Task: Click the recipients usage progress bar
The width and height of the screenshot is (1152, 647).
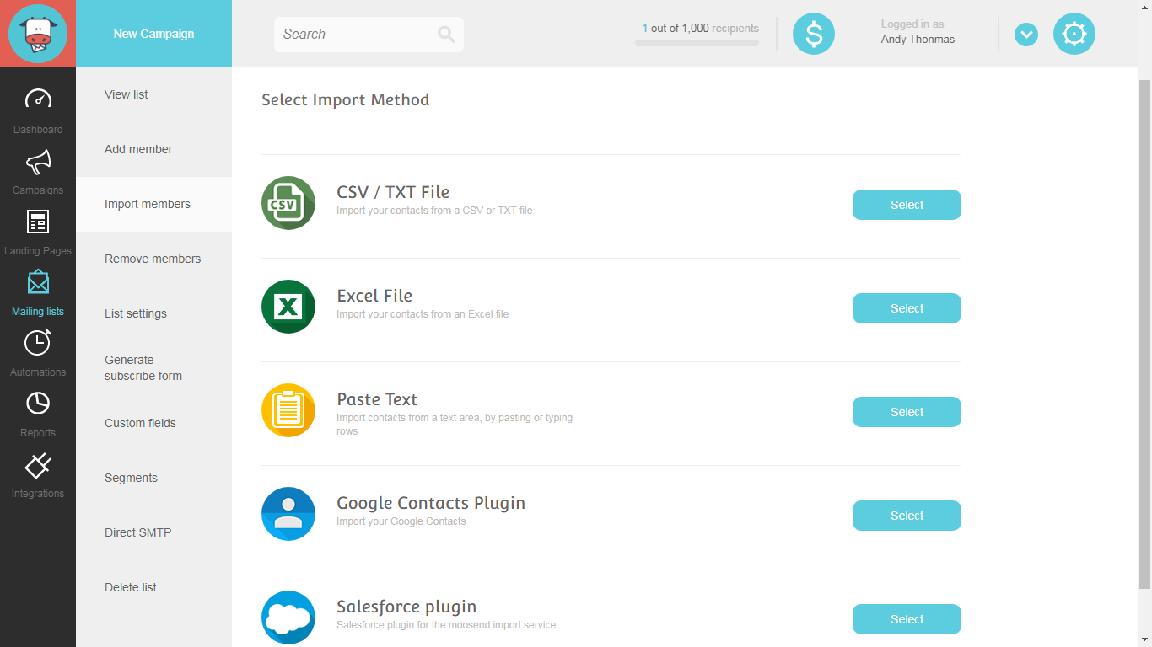Action: point(697,43)
